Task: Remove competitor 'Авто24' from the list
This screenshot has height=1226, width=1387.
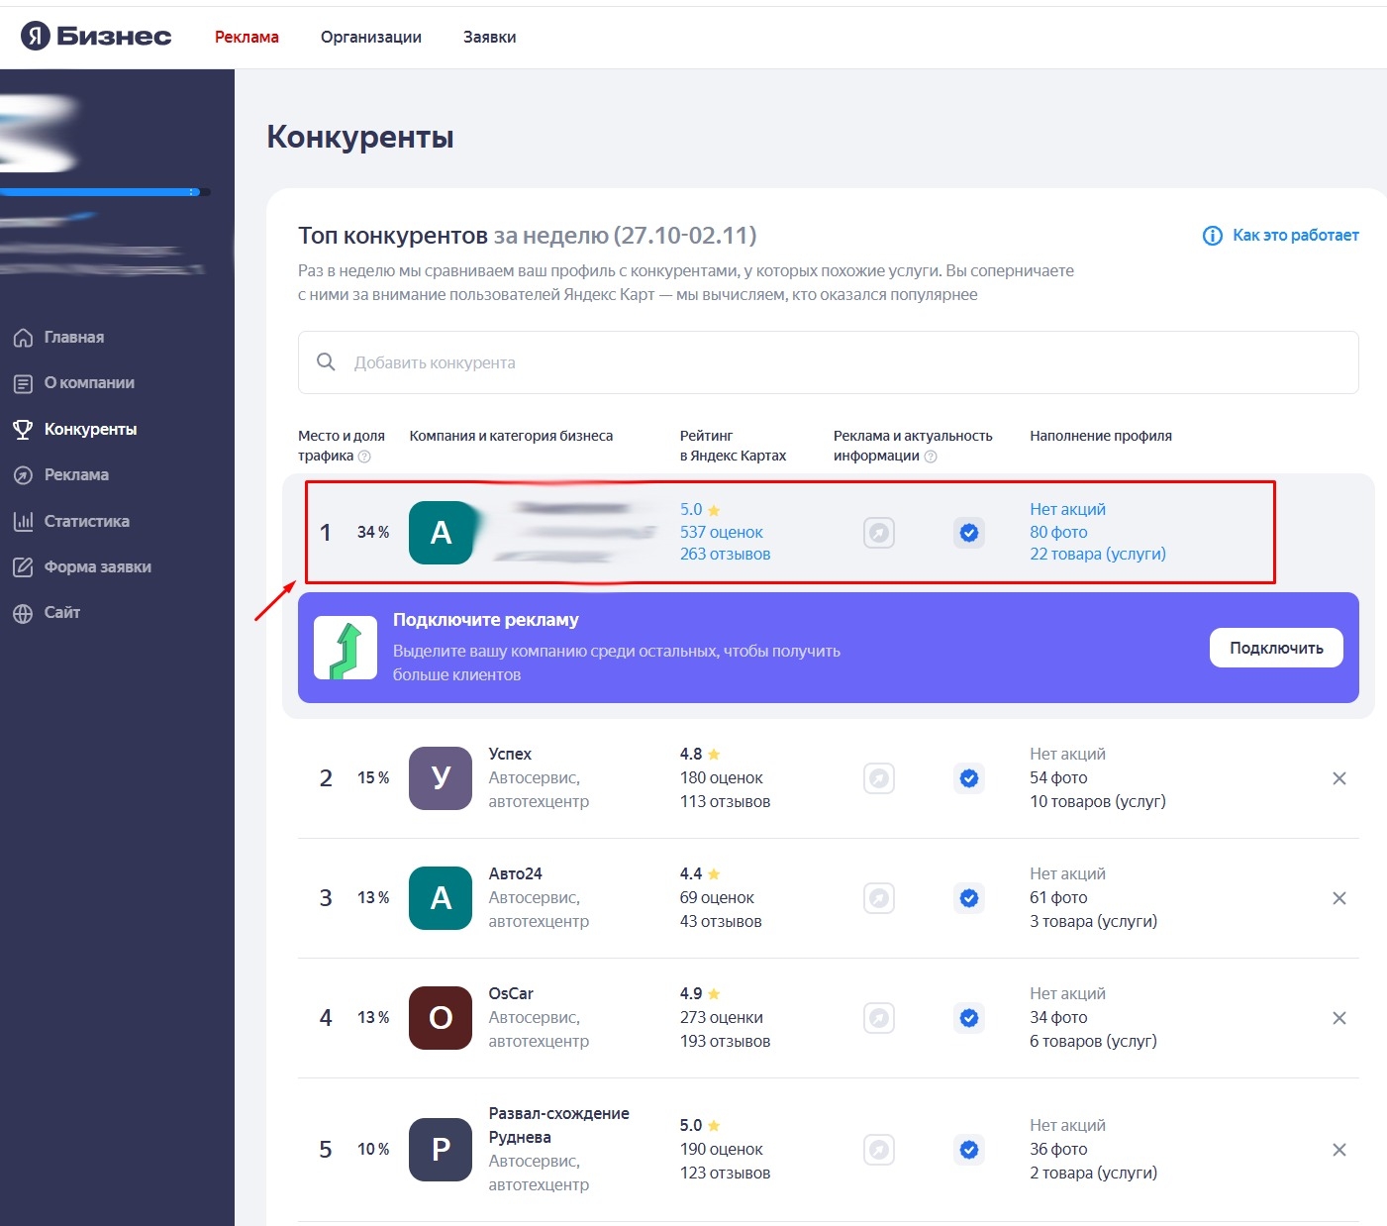Action: (x=1338, y=898)
